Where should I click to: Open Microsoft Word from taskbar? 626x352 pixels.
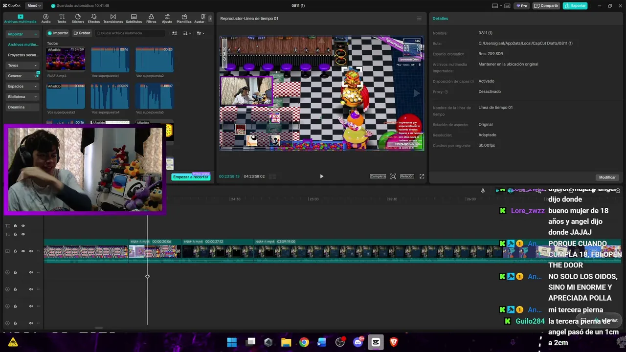click(322, 342)
